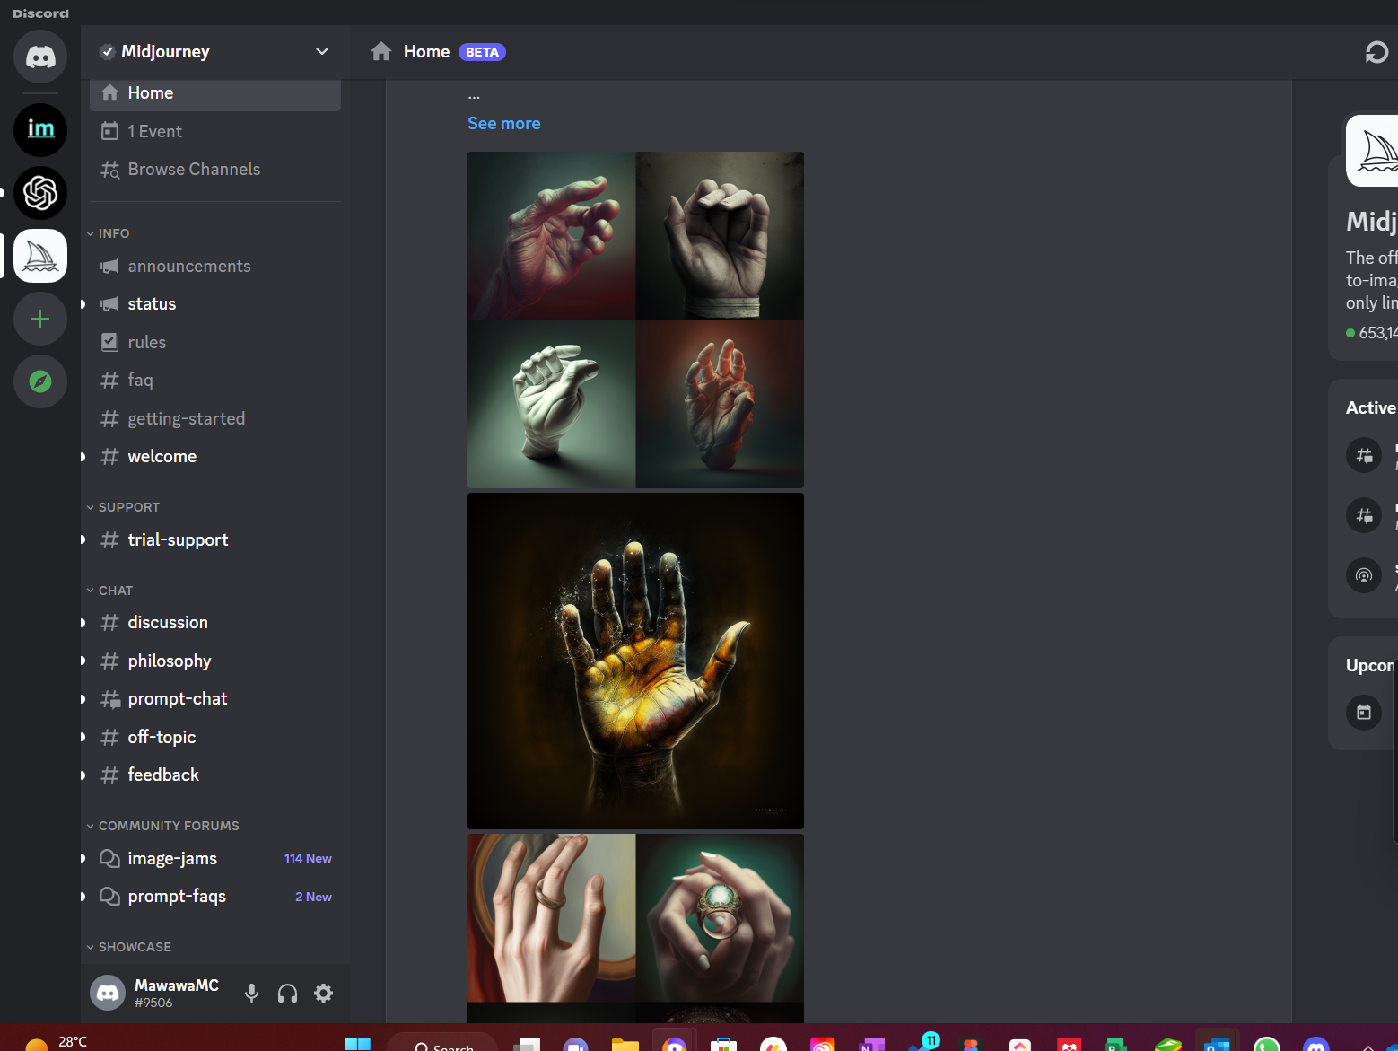Collapse the COMMUNITY FORUMS category
The height and width of the screenshot is (1051, 1398).
tap(168, 826)
